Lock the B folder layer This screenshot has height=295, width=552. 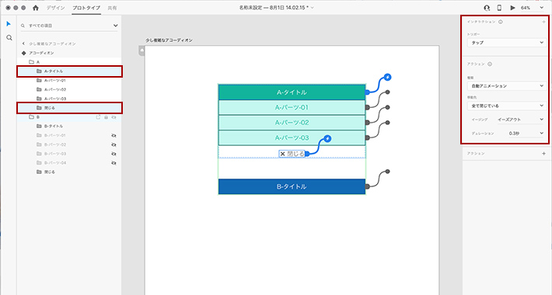pyautogui.click(x=106, y=117)
